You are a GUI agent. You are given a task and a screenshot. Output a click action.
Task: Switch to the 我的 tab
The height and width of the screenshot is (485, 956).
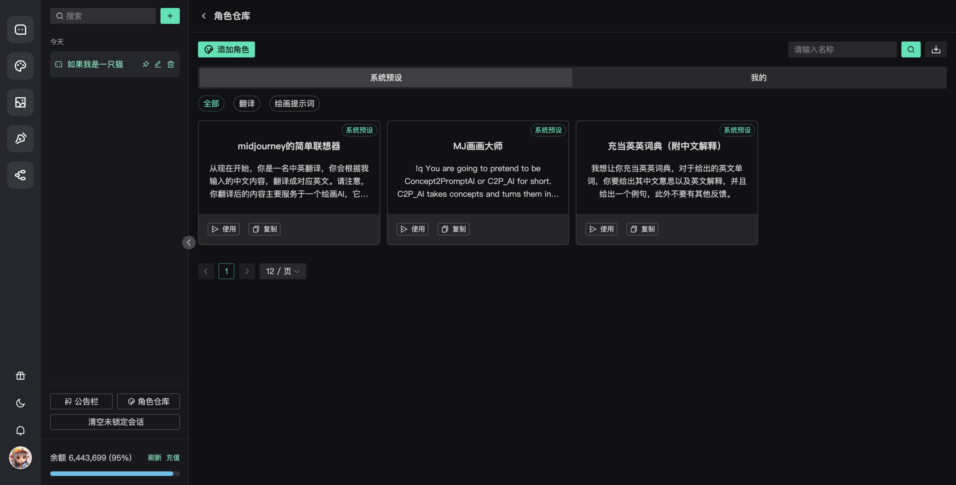coord(759,77)
